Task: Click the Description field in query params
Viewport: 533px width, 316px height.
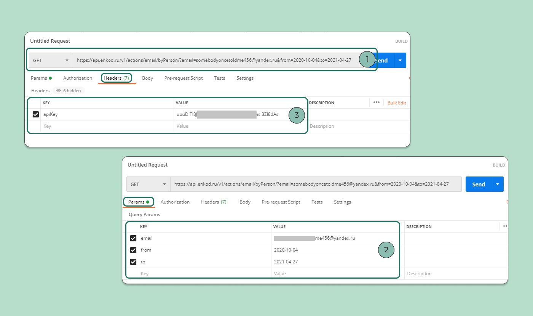Action: click(456, 274)
